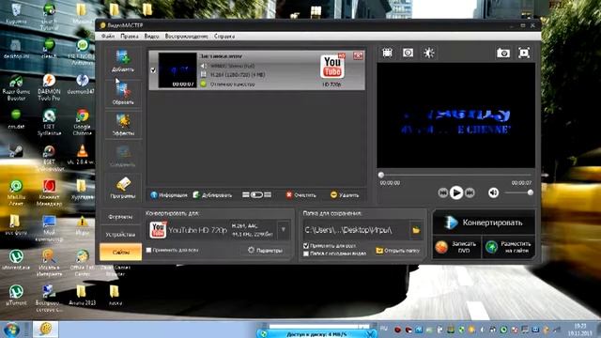Click the YouTube HD 720p badge on the video item
601x338 pixels.
[x=332, y=67]
